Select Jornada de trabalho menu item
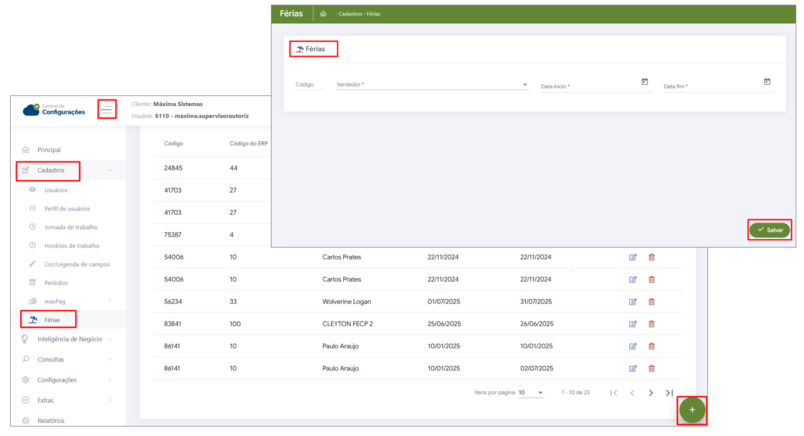Screen dimensions: 804x436 pyautogui.click(x=70, y=227)
